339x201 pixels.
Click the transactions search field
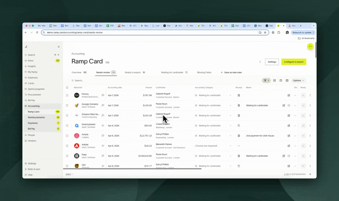pos(165,80)
